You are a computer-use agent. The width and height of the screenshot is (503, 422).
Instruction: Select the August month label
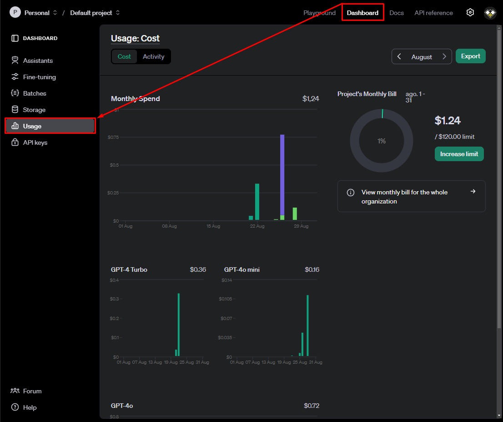click(422, 57)
